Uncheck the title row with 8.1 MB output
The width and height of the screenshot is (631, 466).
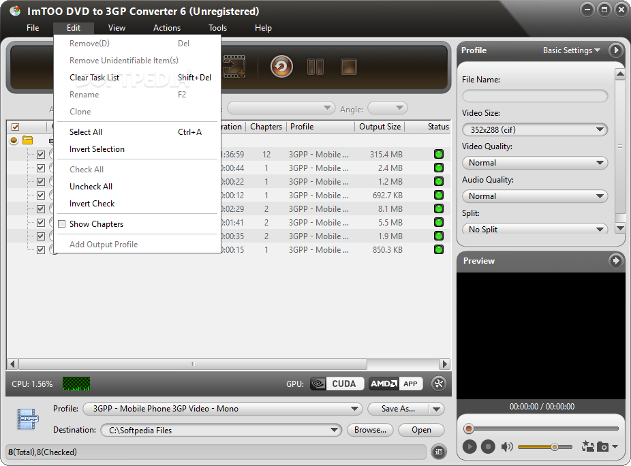41,208
